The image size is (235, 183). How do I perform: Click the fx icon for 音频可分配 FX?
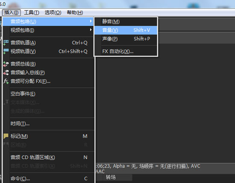click(6, 81)
